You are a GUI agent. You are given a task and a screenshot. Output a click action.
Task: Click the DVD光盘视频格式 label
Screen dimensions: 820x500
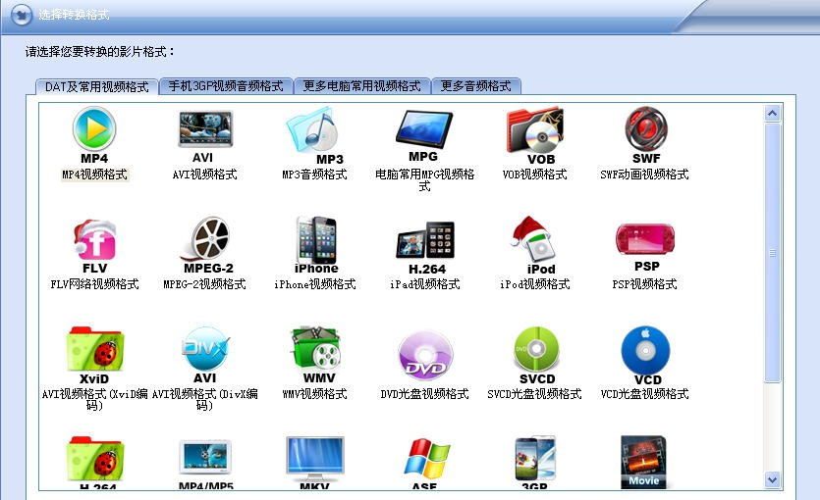click(x=425, y=394)
